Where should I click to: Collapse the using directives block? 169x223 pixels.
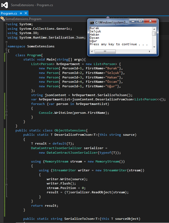point(6,24)
